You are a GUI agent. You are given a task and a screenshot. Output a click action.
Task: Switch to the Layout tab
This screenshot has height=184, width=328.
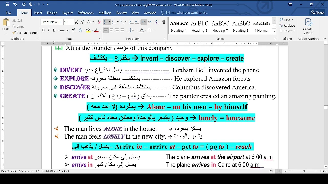[67, 13]
